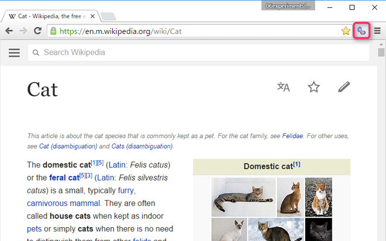Screen dimensions: 386x241
Task: View the tabby cat lying down photo
Action: [x=244, y=197]
